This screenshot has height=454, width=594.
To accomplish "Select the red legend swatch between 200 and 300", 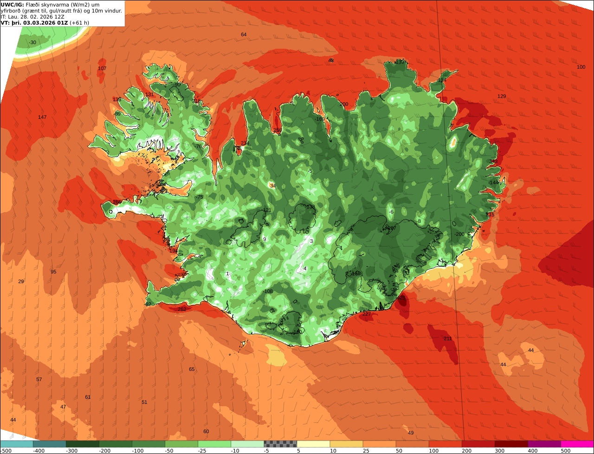I will [478, 444].
